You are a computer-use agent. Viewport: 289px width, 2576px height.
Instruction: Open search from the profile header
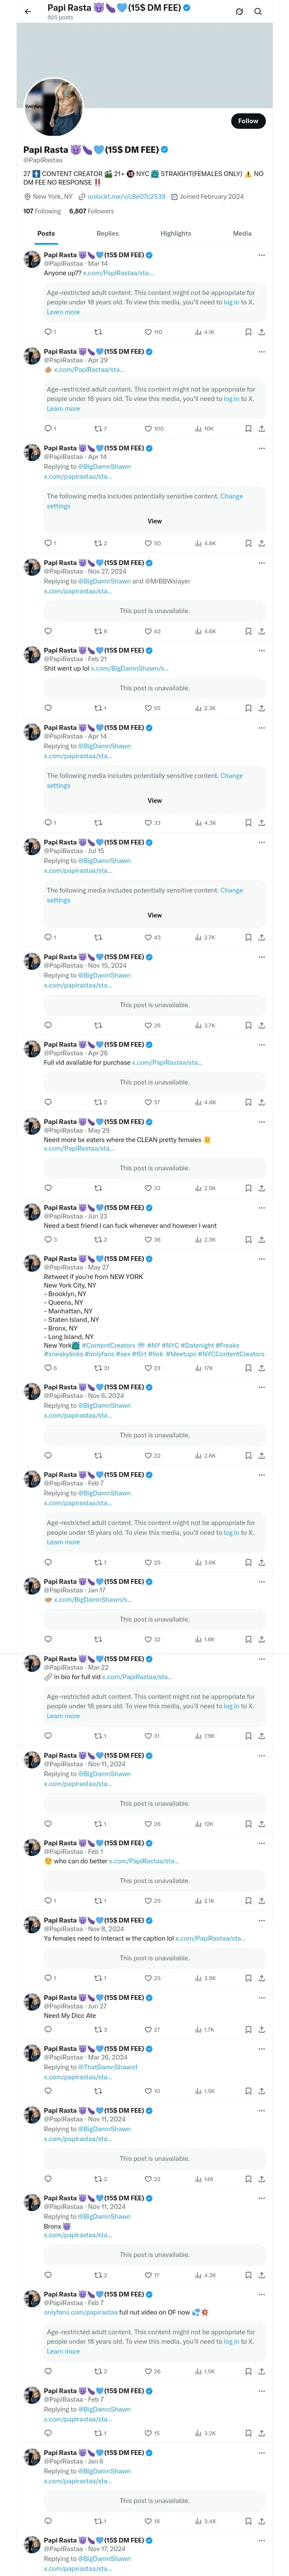(x=257, y=12)
